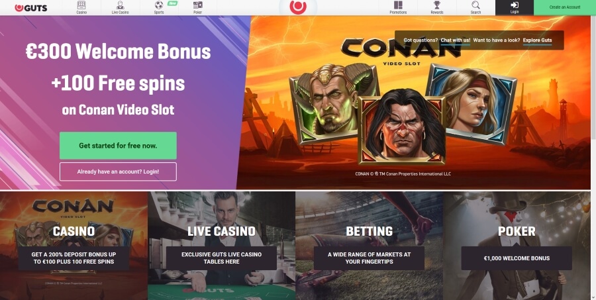Click Get started for free now
The image size is (596, 300).
tap(118, 146)
